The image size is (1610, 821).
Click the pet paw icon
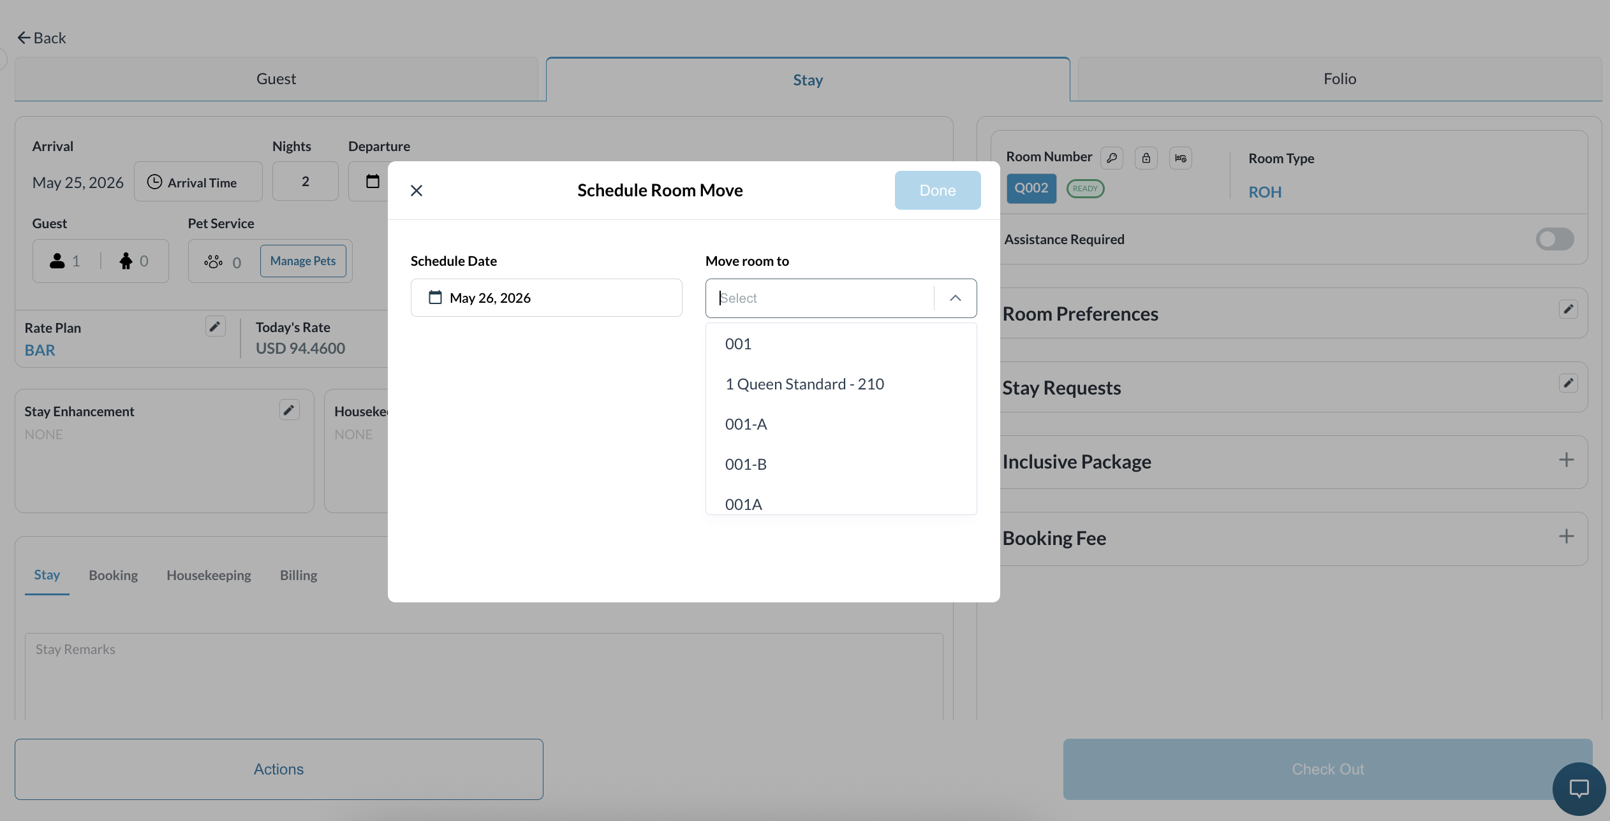[x=214, y=261]
